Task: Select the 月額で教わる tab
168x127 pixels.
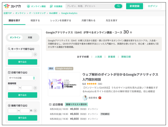Action: (x=89, y=21)
